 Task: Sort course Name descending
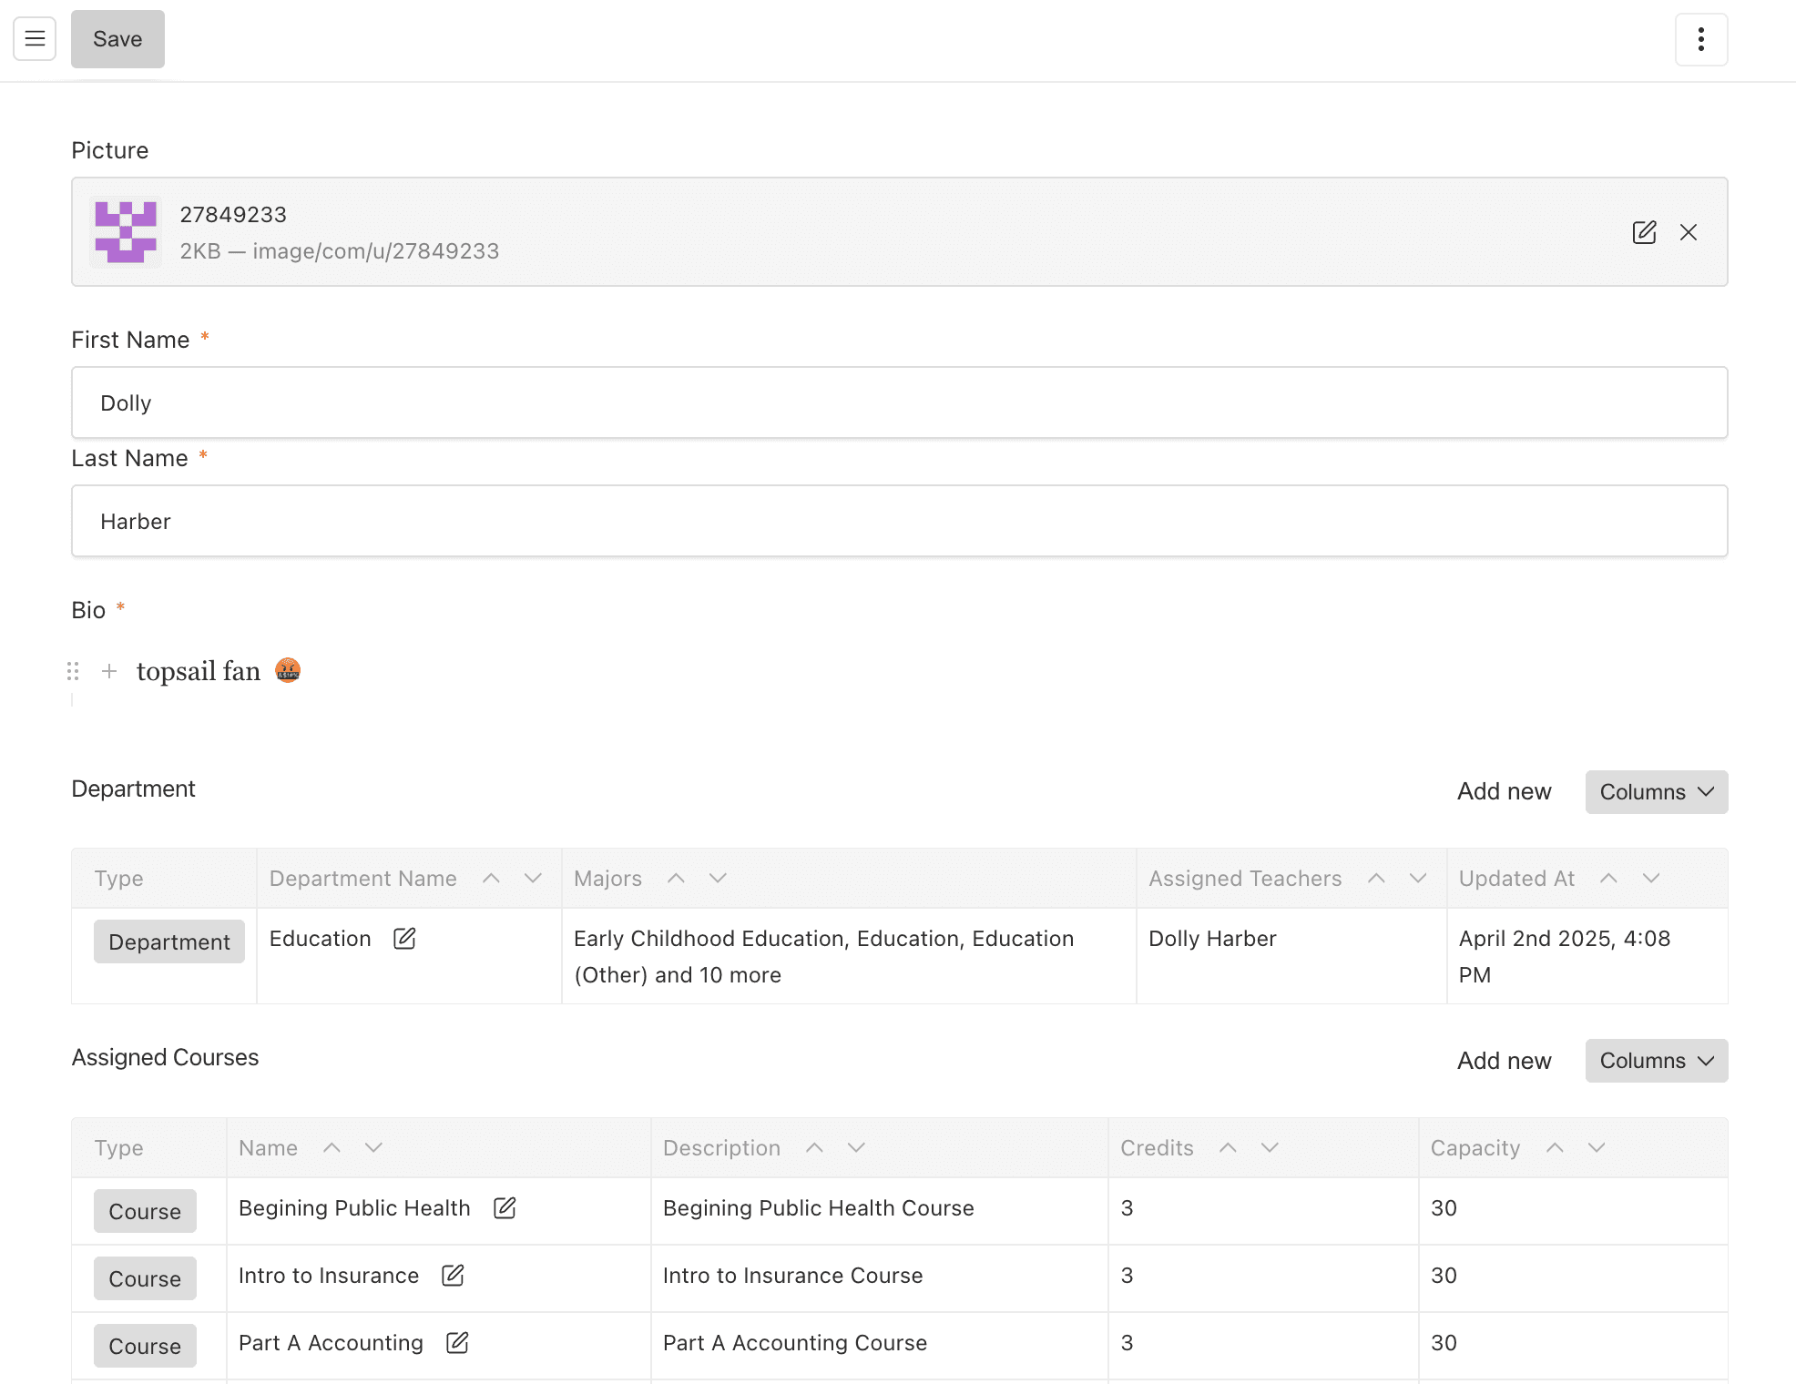click(373, 1148)
